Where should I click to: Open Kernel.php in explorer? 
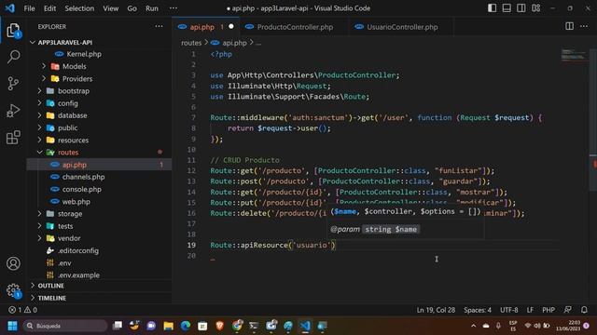pyautogui.click(x=84, y=54)
